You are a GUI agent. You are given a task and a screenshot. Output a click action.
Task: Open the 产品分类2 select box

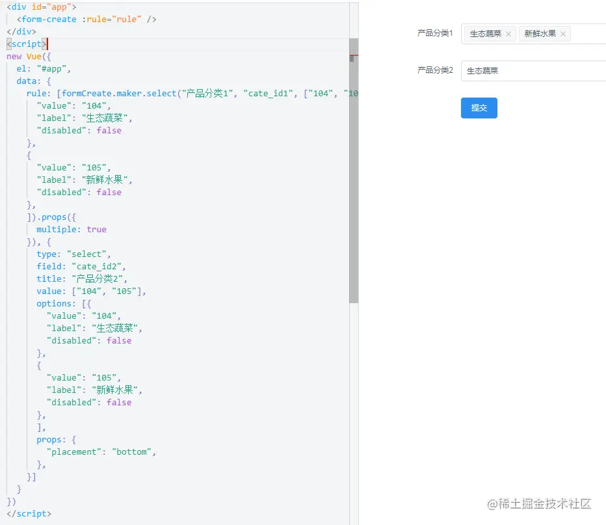[x=533, y=71]
